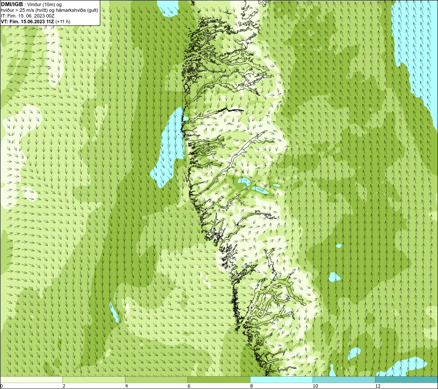Select the teal legend band above 12 m/s
The image size is (438, 389).
pyautogui.click(x=406, y=380)
